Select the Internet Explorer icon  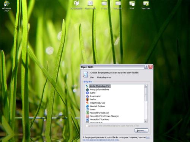(x=87, y=106)
